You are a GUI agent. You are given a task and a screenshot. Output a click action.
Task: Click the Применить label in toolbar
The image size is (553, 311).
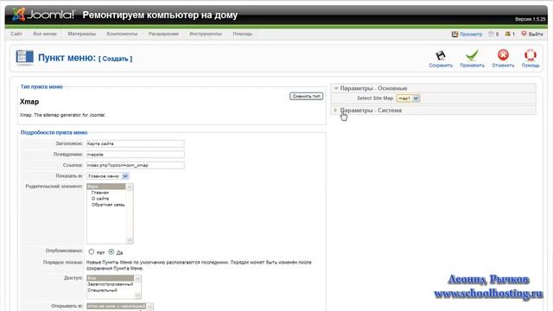pos(472,66)
